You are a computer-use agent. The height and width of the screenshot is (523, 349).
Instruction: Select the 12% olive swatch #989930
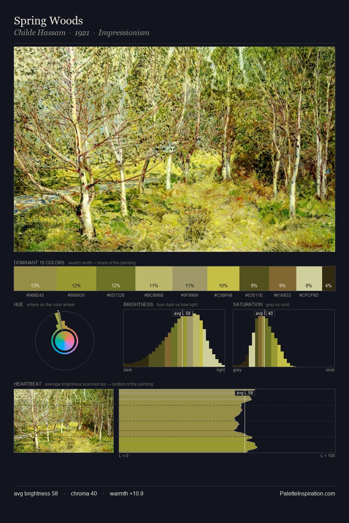point(76,278)
